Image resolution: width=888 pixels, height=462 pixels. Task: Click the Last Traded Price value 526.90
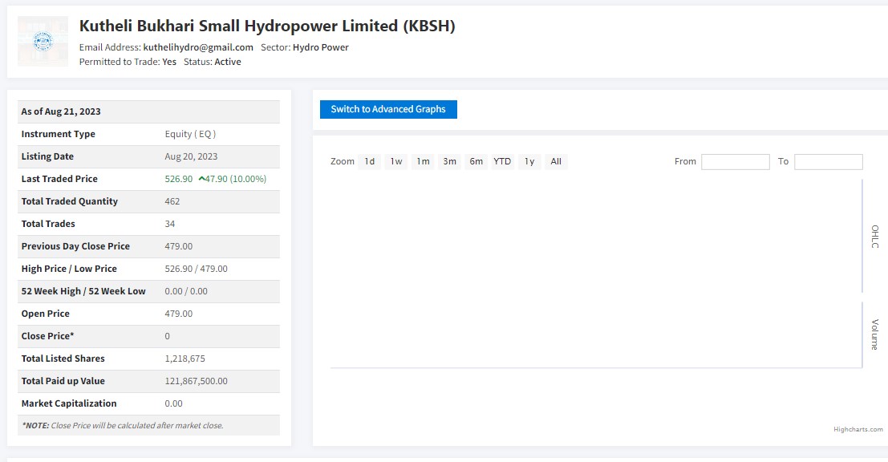coord(178,179)
